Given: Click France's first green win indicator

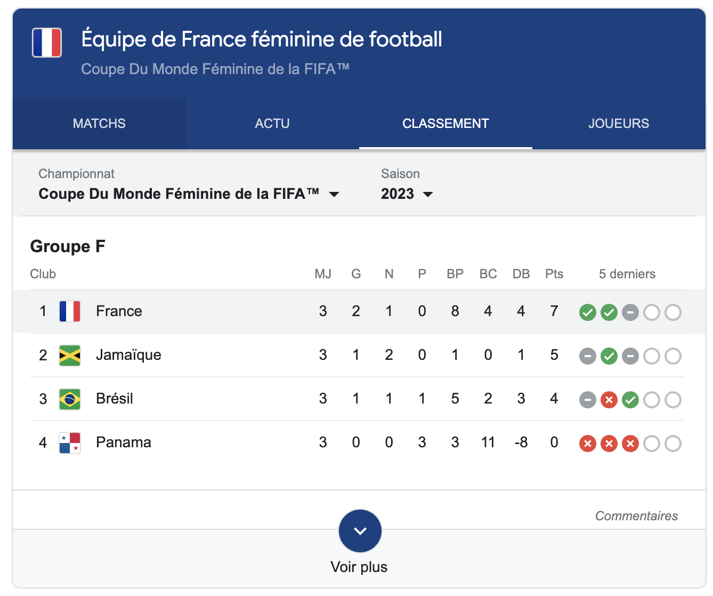Looking at the screenshot, I should tap(588, 312).
